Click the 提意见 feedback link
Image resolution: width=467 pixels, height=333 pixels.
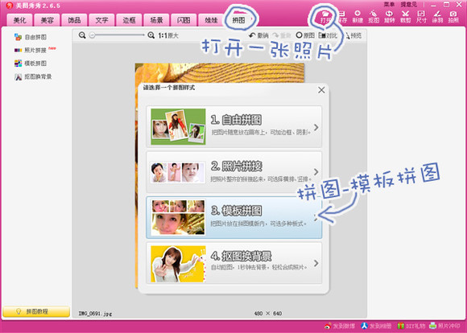point(409,5)
